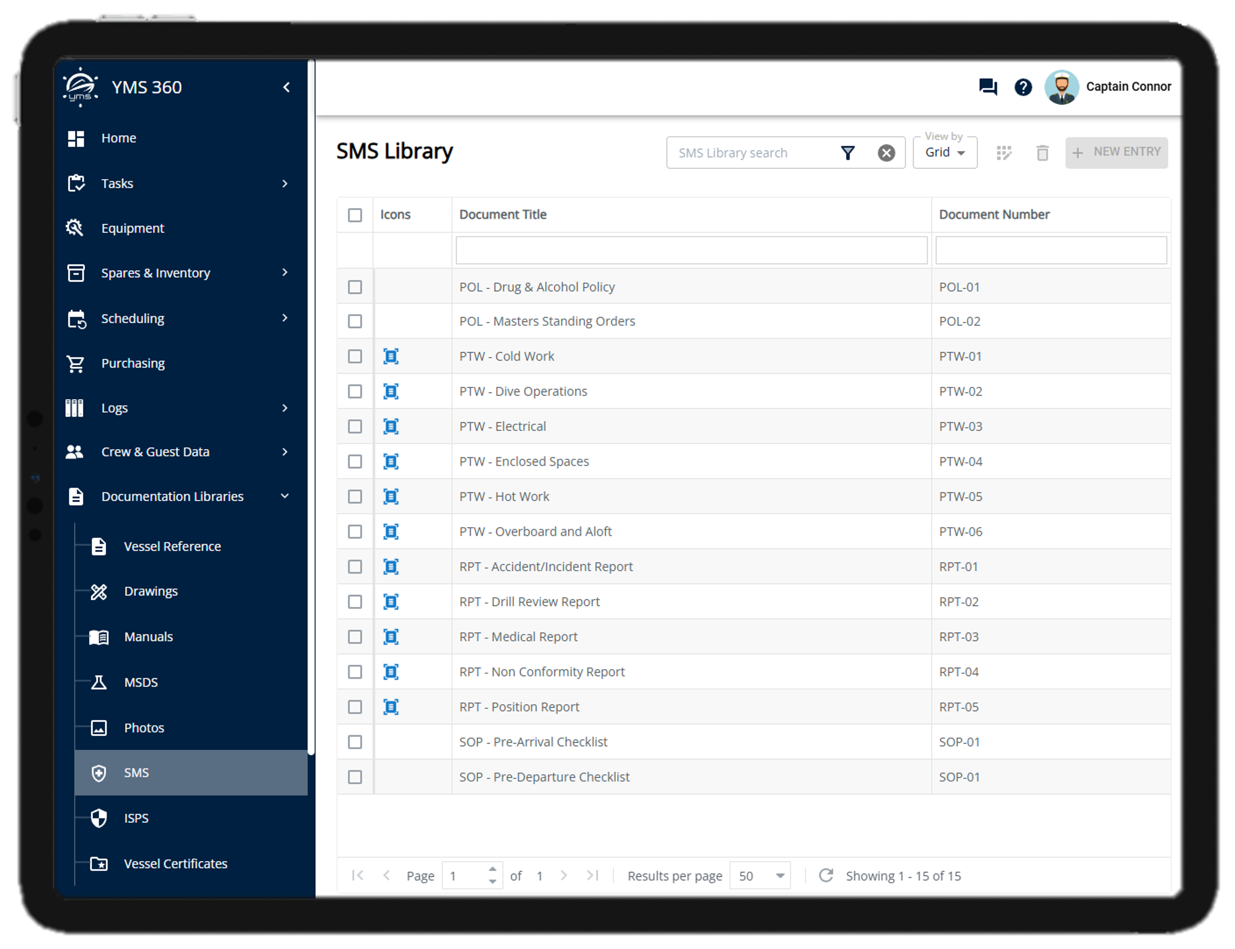Expand the Tasks menu chevron

(285, 184)
